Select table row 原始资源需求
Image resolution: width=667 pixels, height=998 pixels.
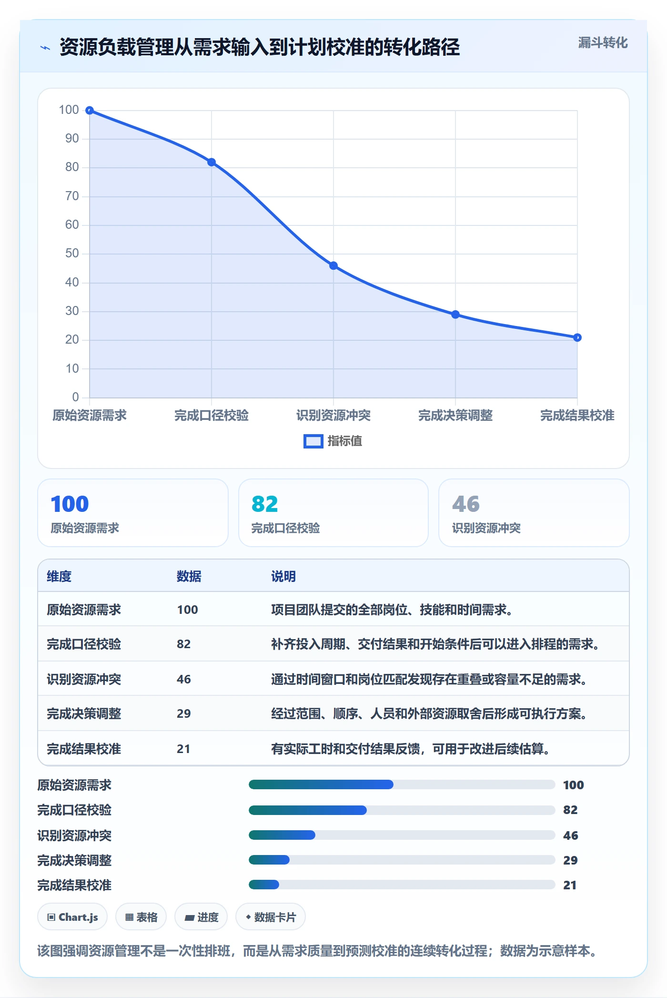(333, 610)
